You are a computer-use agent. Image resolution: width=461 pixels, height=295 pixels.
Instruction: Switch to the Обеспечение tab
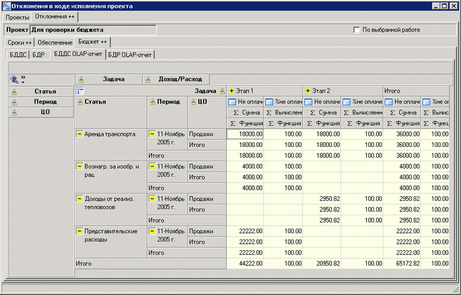[55, 43]
